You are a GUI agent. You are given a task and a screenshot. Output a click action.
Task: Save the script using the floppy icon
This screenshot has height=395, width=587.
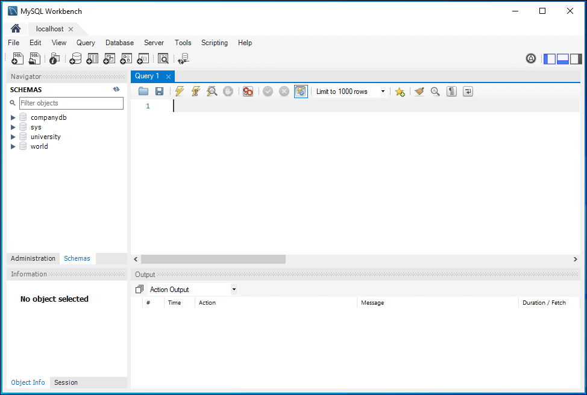click(x=159, y=92)
